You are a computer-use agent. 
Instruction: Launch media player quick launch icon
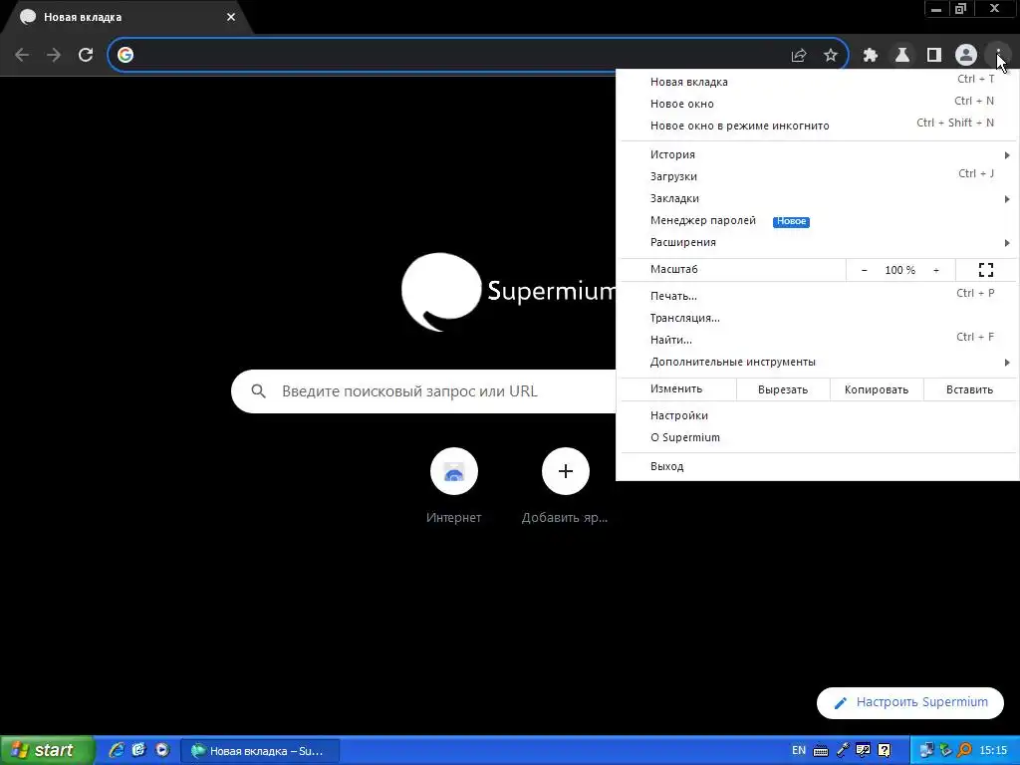click(x=162, y=750)
